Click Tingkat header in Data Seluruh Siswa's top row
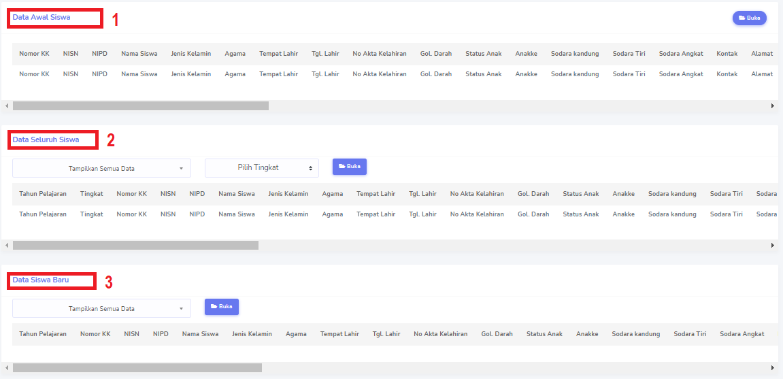Viewport: 783px width, 379px height. [x=91, y=194]
